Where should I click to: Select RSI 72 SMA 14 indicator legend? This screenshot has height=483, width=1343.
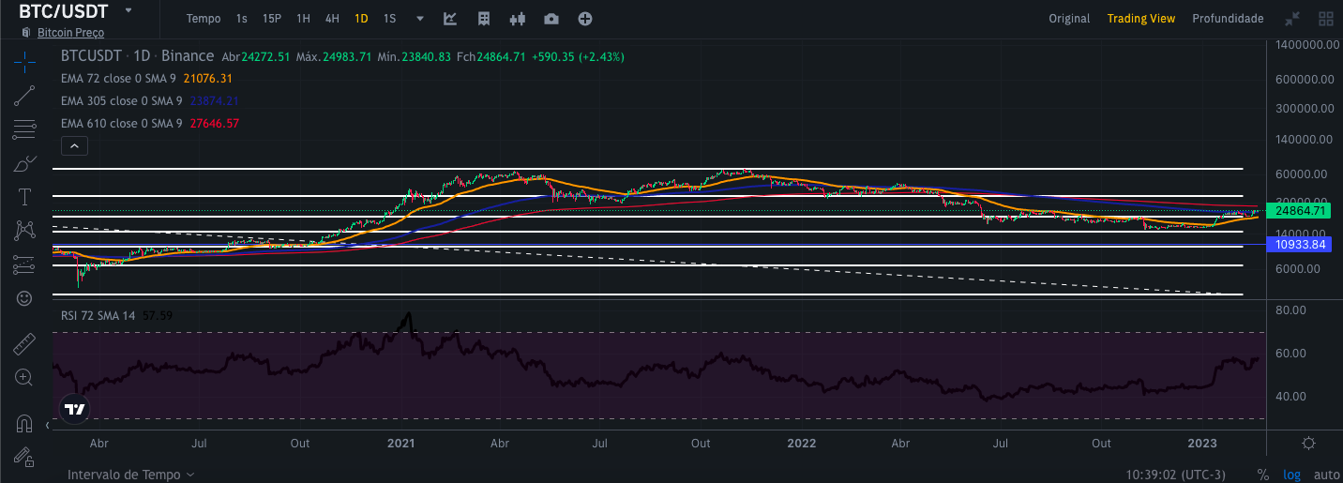pyautogui.click(x=98, y=316)
